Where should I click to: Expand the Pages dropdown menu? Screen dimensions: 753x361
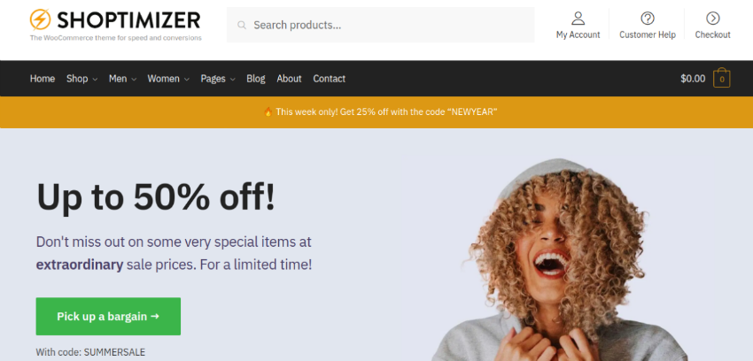(218, 79)
